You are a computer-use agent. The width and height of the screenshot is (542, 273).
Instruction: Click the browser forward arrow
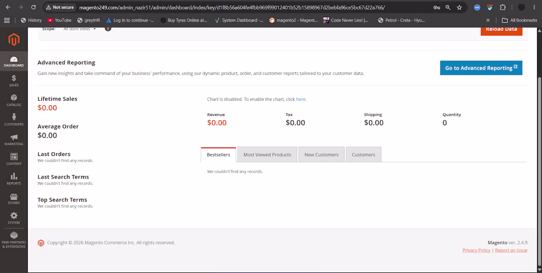(21, 7)
